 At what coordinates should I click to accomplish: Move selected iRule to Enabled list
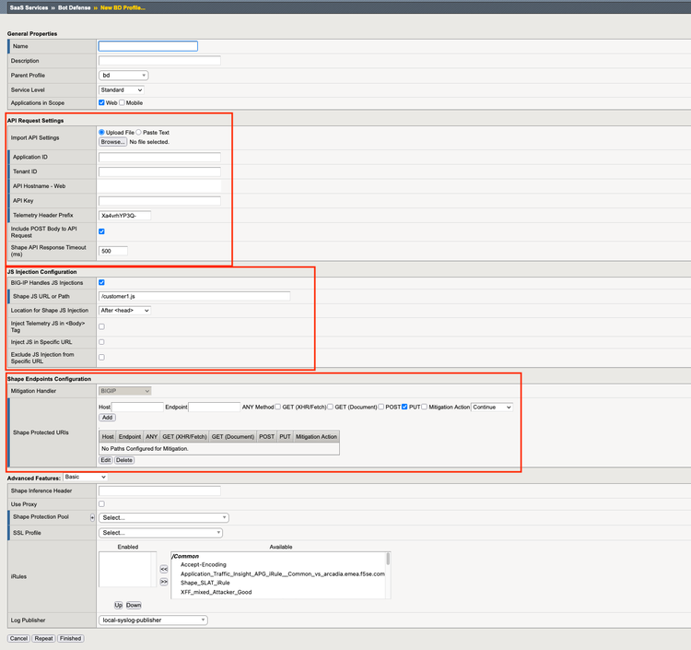[x=164, y=570]
